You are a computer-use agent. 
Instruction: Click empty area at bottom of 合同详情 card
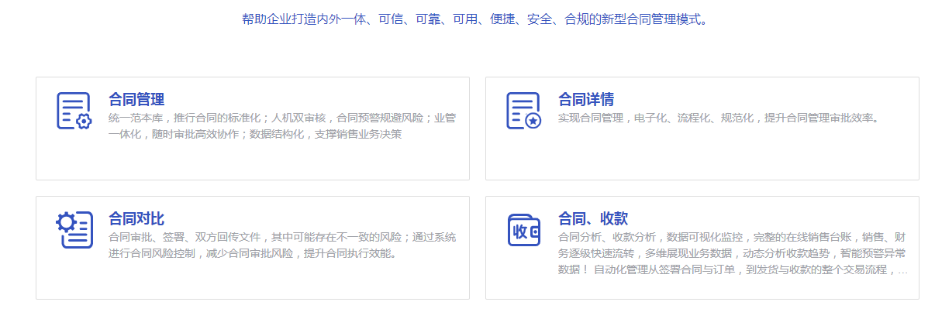(x=702, y=159)
